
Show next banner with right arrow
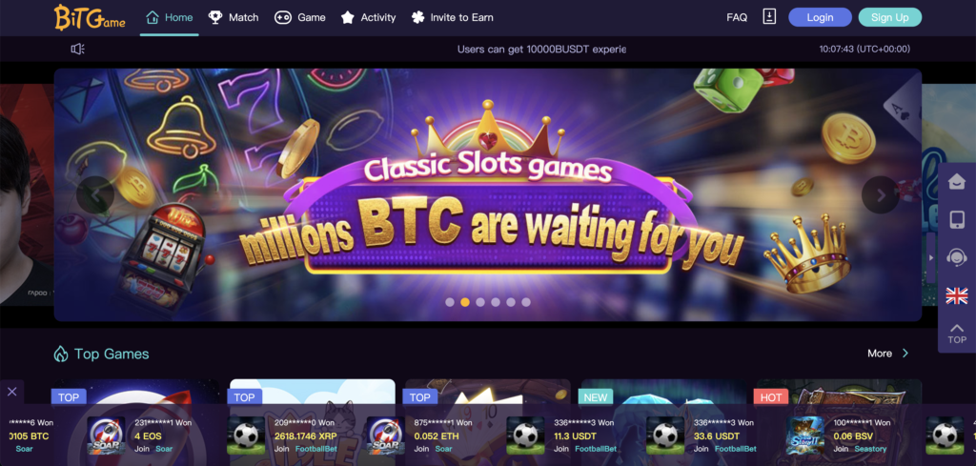pos(880,194)
